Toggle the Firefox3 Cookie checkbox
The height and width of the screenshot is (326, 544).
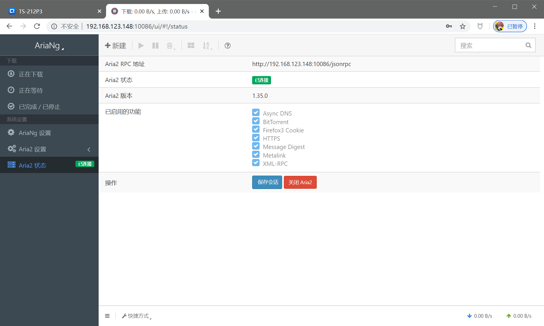click(x=256, y=129)
